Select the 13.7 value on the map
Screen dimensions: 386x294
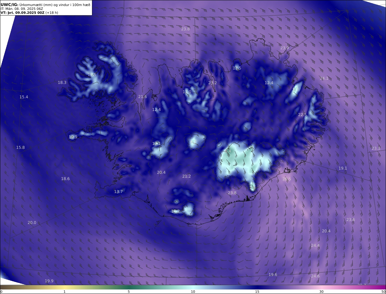click(x=119, y=192)
